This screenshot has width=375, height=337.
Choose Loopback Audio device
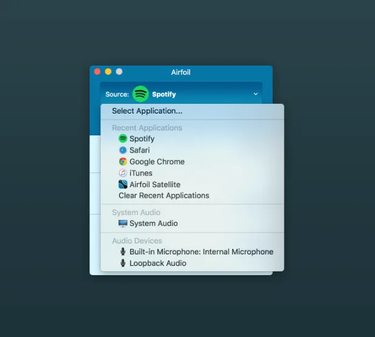pos(192,263)
